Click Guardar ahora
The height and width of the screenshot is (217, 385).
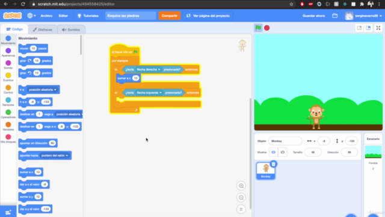313,16
